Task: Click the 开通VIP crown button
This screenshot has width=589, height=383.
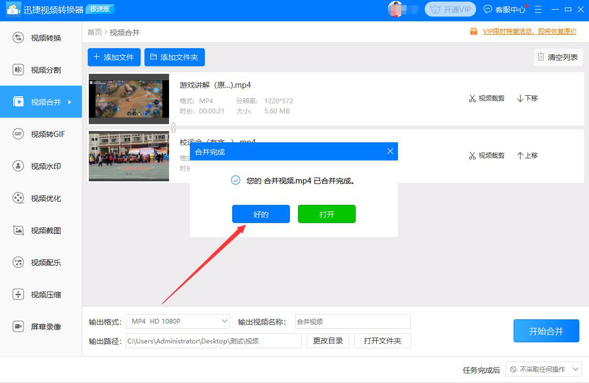Action: [450, 10]
